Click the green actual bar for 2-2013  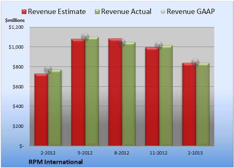pos(203,104)
